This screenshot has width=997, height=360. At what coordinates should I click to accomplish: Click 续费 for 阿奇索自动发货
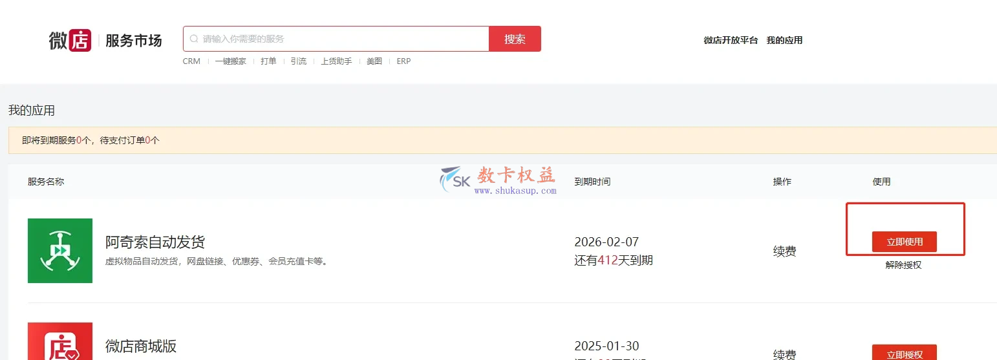coord(784,251)
